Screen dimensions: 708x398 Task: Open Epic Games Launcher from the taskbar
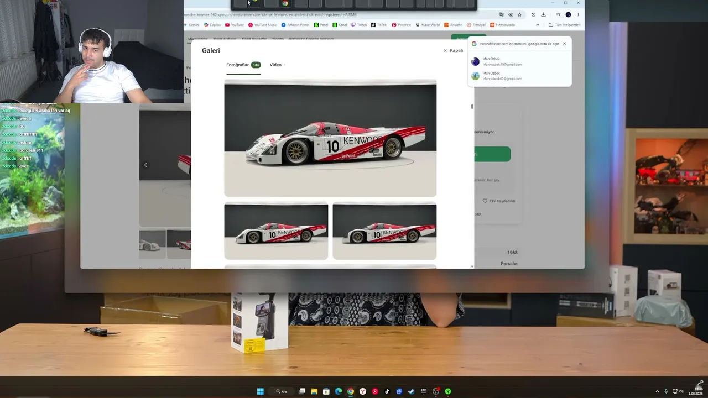pyautogui.click(x=424, y=391)
